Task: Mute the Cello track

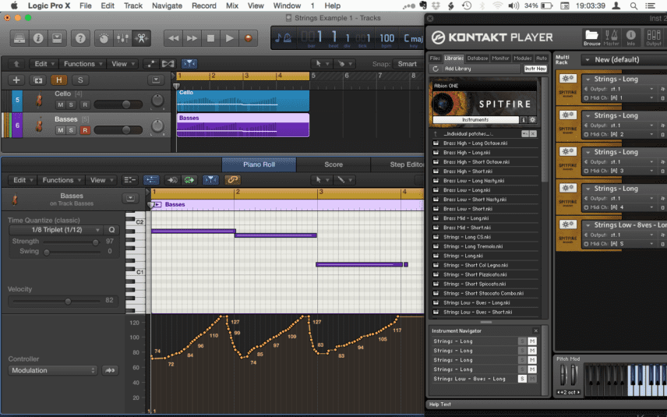Action: coord(61,104)
